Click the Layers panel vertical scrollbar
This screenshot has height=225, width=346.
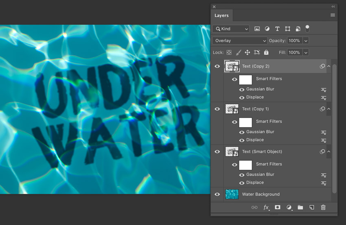coord(334,129)
